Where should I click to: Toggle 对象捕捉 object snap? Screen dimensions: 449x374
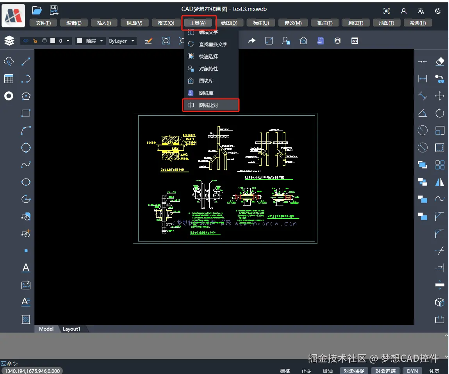coord(354,371)
